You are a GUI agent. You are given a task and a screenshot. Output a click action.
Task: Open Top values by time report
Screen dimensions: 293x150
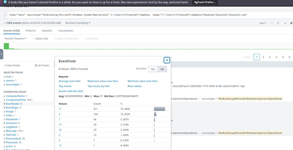click(x=99, y=86)
